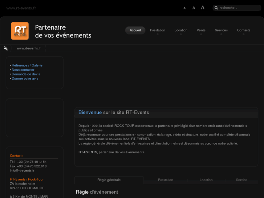Click the Contact : heading in sidebar
This screenshot has height=198, width=264.
[x=16, y=156]
